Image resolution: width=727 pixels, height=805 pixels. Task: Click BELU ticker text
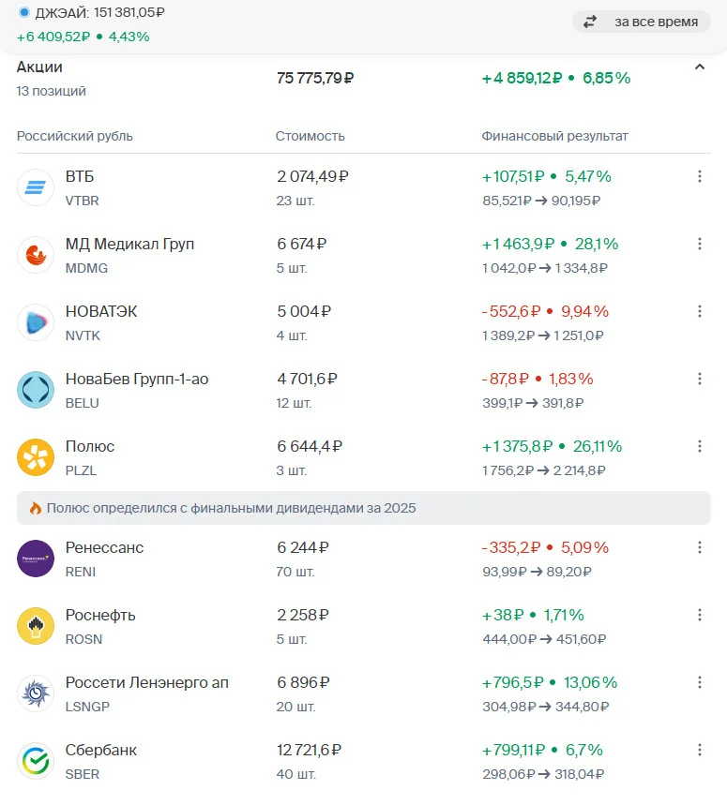(x=83, y=403)
